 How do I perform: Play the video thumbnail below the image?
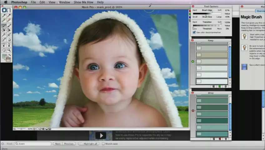(x=101, y=136)
